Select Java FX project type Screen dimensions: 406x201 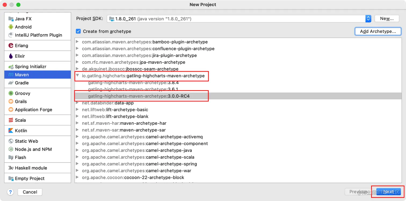tap(38, 19)
